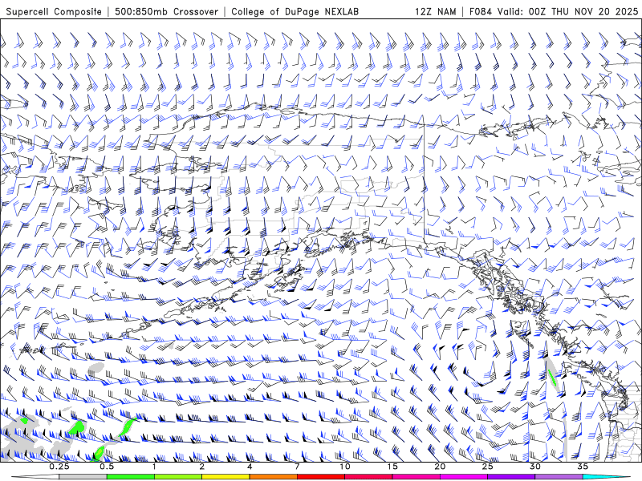Screen dimensions: 642x481
Task: Click the 10 value on the color scale
Action: (x=345, y=467)
